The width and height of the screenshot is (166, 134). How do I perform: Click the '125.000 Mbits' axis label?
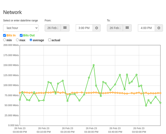[x=11, y=75]
